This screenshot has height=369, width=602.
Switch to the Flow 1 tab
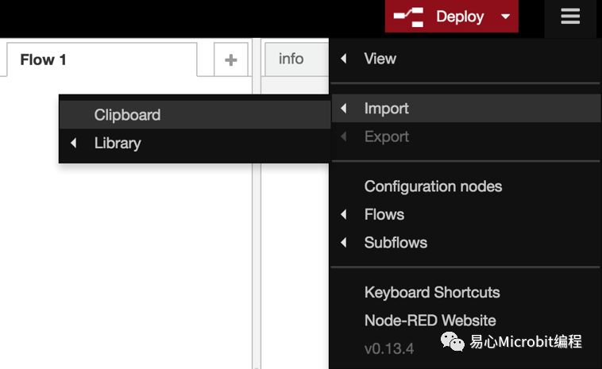click(102, 60)
